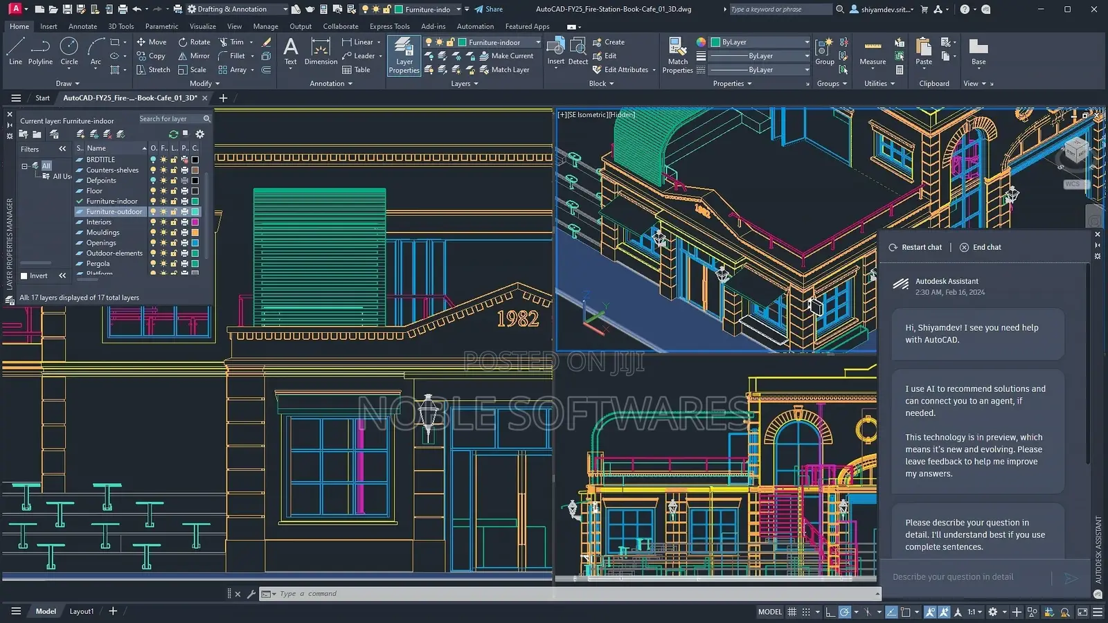Expand the Modify panel
The height and width of the screenshot is (623, 1108).
click(x=204, y=84)
